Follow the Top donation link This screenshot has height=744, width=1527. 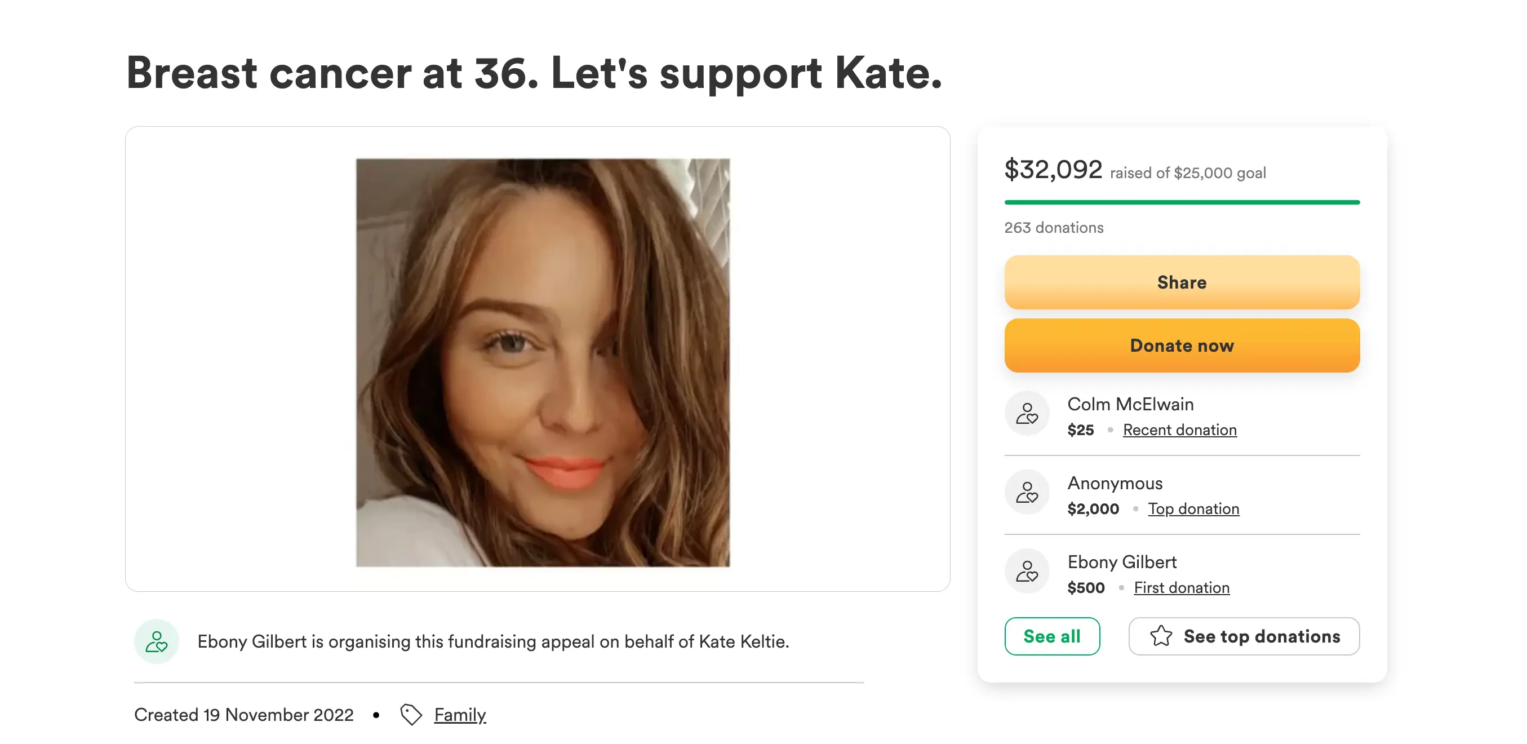pos(1193,508)
